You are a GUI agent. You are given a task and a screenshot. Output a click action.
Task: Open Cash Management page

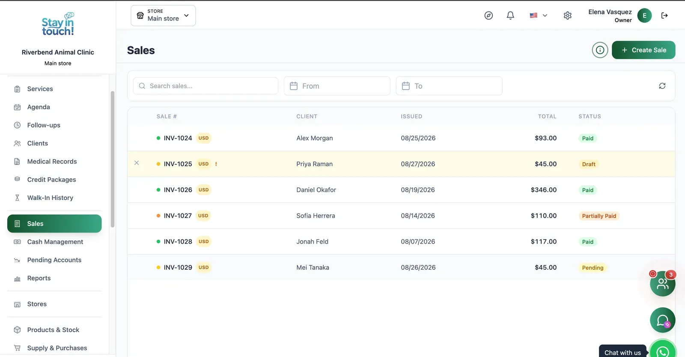[x=54, y=242]
